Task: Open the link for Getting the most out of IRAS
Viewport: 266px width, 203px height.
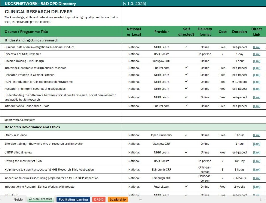Action: pyautogui.click(x=256, y=161)
